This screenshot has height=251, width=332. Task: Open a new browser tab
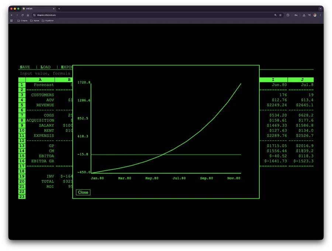[59, 8]
